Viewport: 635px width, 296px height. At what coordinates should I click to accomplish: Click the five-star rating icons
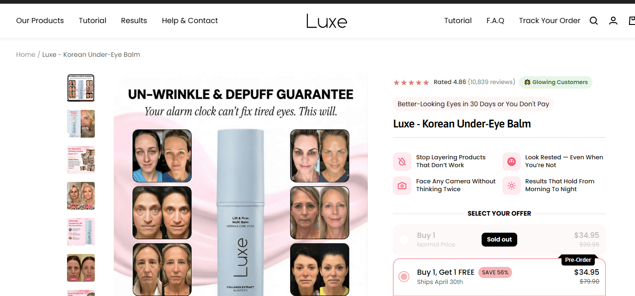click(x=411, y=83)
